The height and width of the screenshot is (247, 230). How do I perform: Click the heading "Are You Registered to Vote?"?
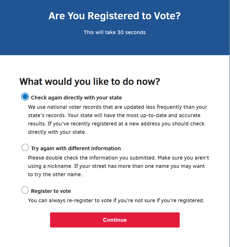115,16
